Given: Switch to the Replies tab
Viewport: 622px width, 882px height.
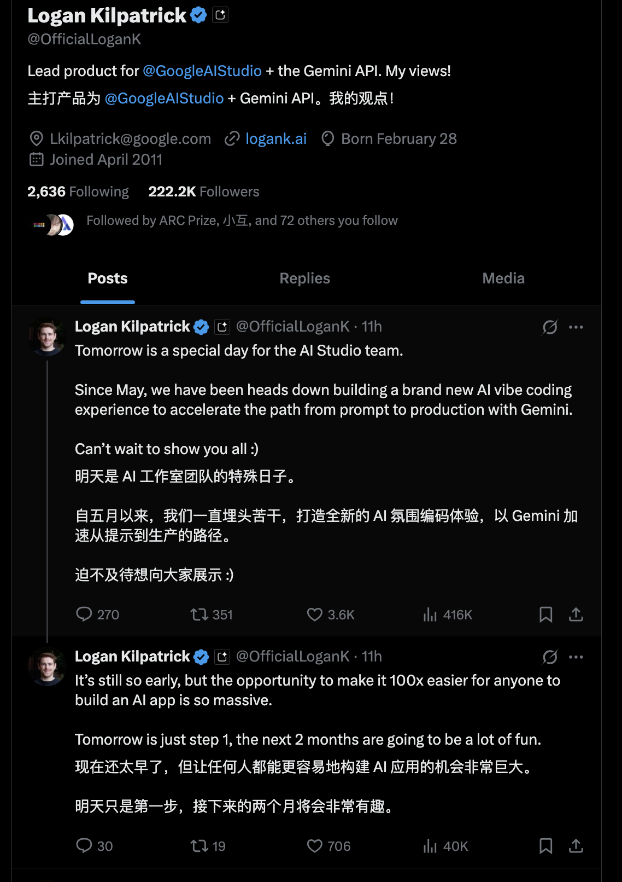Looking at the screenshot, I should 304,278.
